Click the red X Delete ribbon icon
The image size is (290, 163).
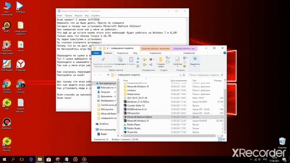pyautogui.click(x=151, y=59)
